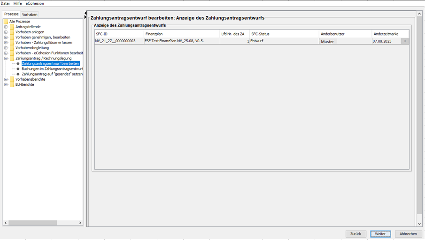This screenshot has height=240, width=425.
Task: Click the Zahlungsantrag / Rechnungslegung folder icon
Action: (x=12, y=59)
